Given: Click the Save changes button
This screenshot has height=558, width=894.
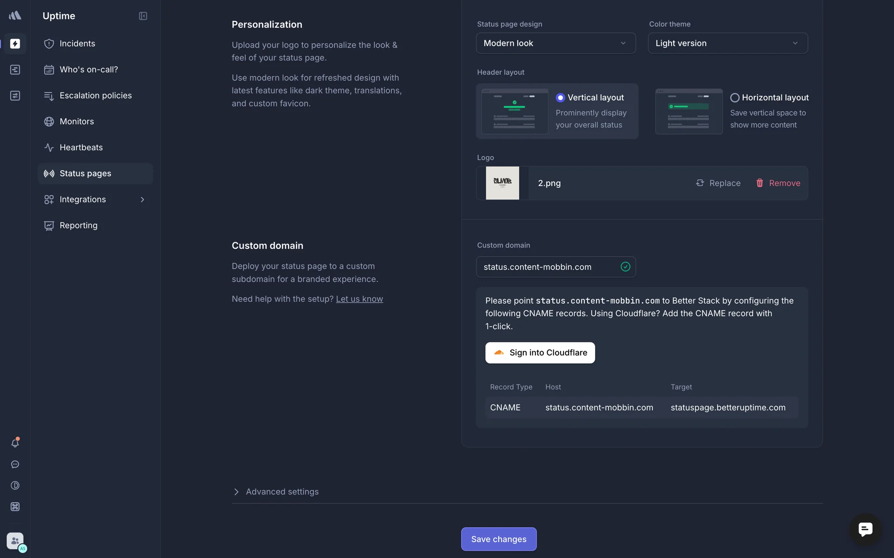Looking at the screenshot, I should coord(499,539).
